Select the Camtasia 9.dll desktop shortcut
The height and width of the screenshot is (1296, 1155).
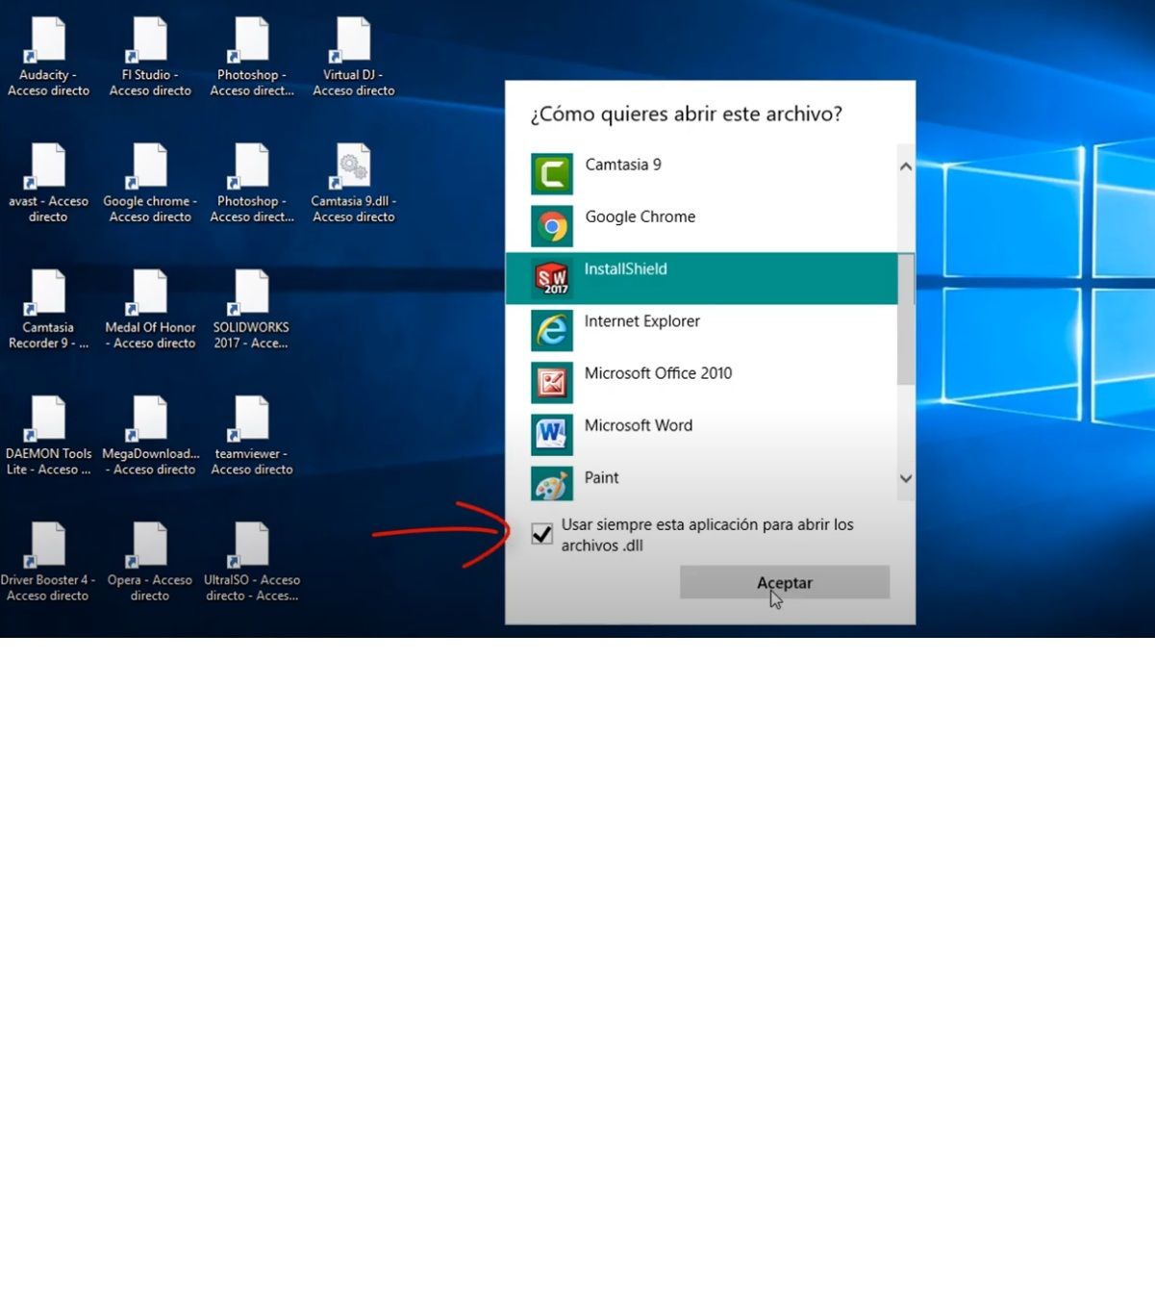[354, 184]
